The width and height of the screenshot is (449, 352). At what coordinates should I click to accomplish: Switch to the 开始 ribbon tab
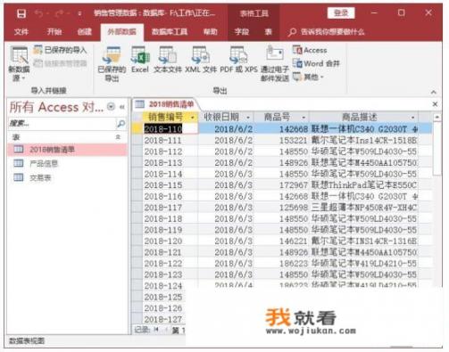[x=54, y=32]
